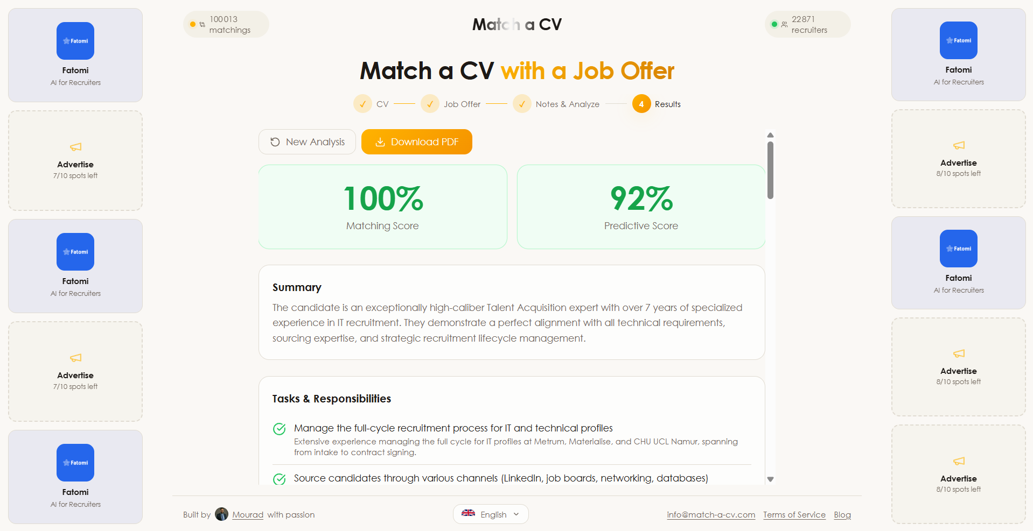1033x531 pixels.
Task: Select the Notes & Analyze step
Action: [522, 104]
